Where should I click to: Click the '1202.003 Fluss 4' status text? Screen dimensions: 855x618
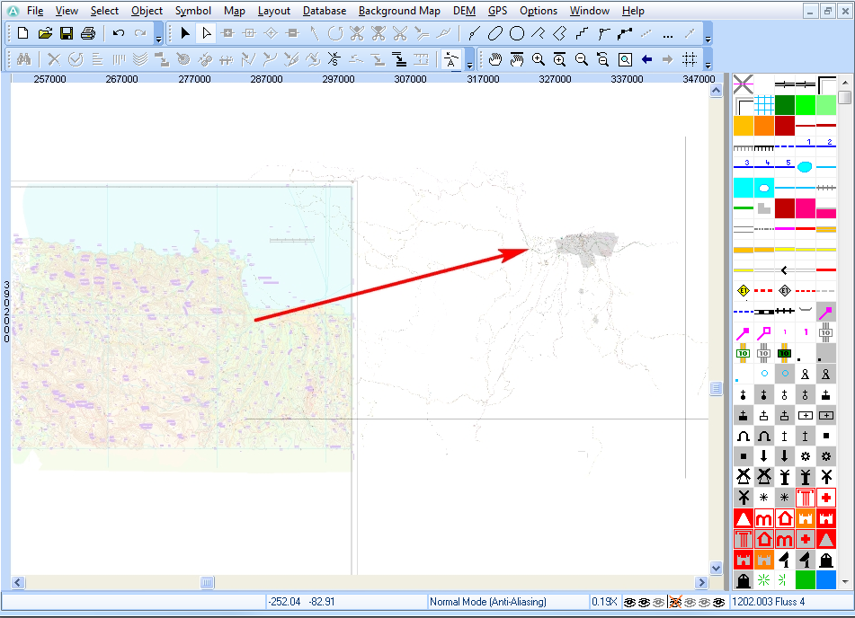coord(768,602)
